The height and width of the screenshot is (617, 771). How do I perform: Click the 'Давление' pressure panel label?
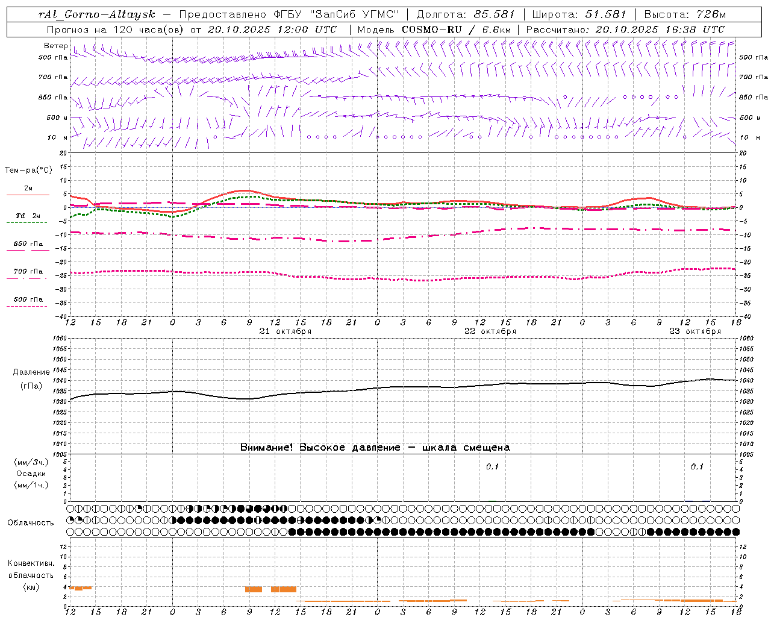click(x=31, y=372)
